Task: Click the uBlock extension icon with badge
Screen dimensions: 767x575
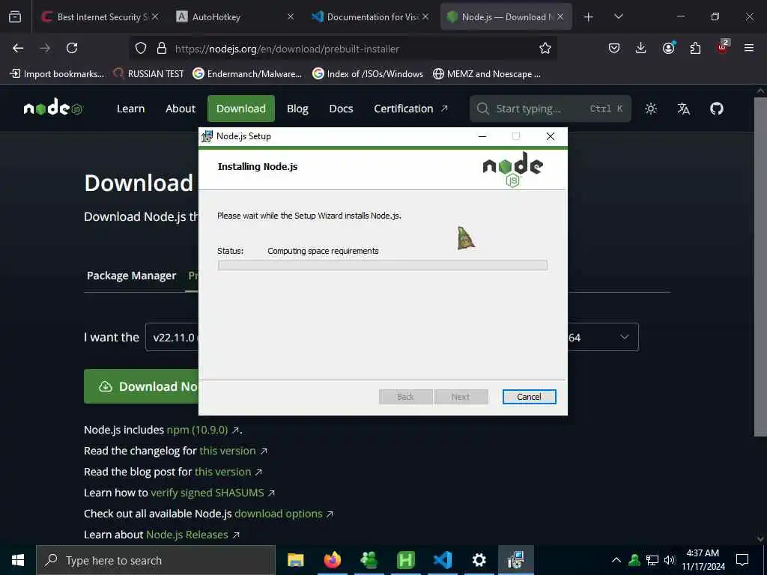Action: click(x=723, y=47)
